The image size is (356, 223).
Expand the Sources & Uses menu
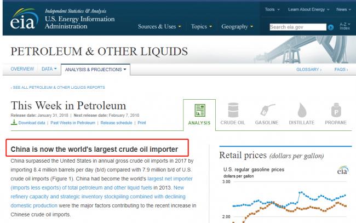point(159,27)
